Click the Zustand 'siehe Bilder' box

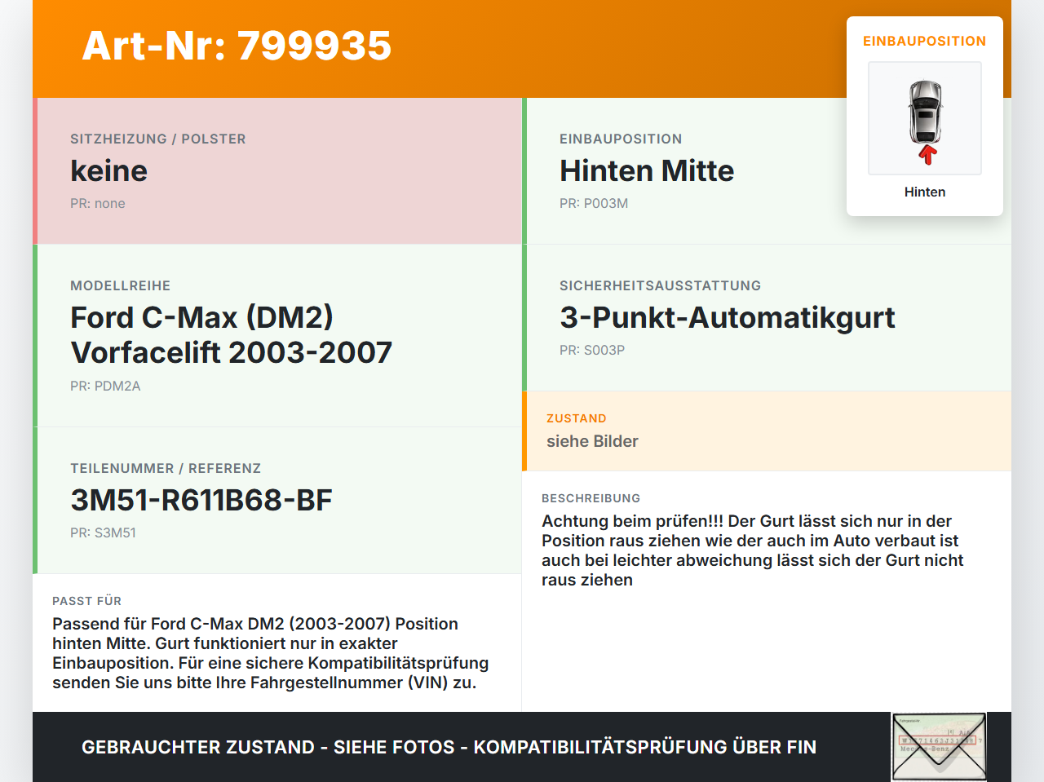click(x=767, y=431)
